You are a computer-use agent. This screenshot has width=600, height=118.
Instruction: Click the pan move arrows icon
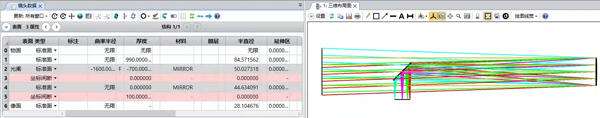point(450,16)
